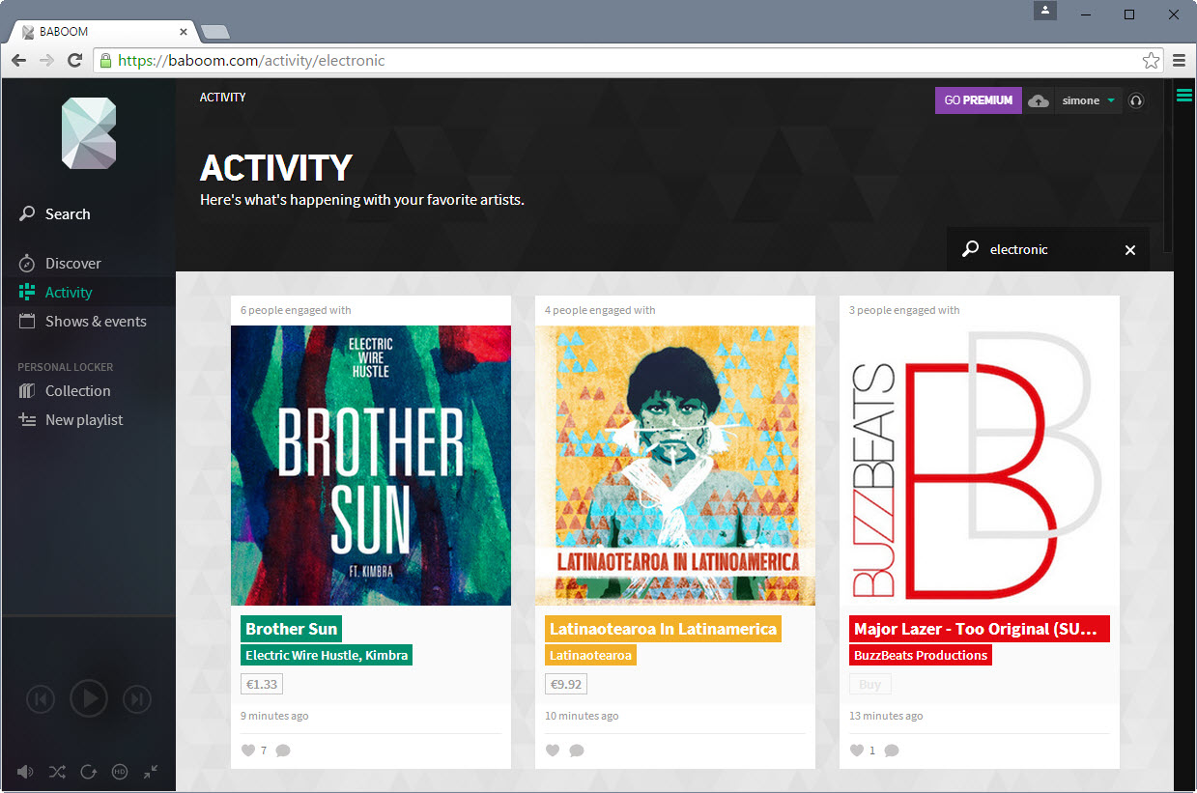The image size is (1197, 793).
Task: Click the address bar URL
Action: (251, 60)
